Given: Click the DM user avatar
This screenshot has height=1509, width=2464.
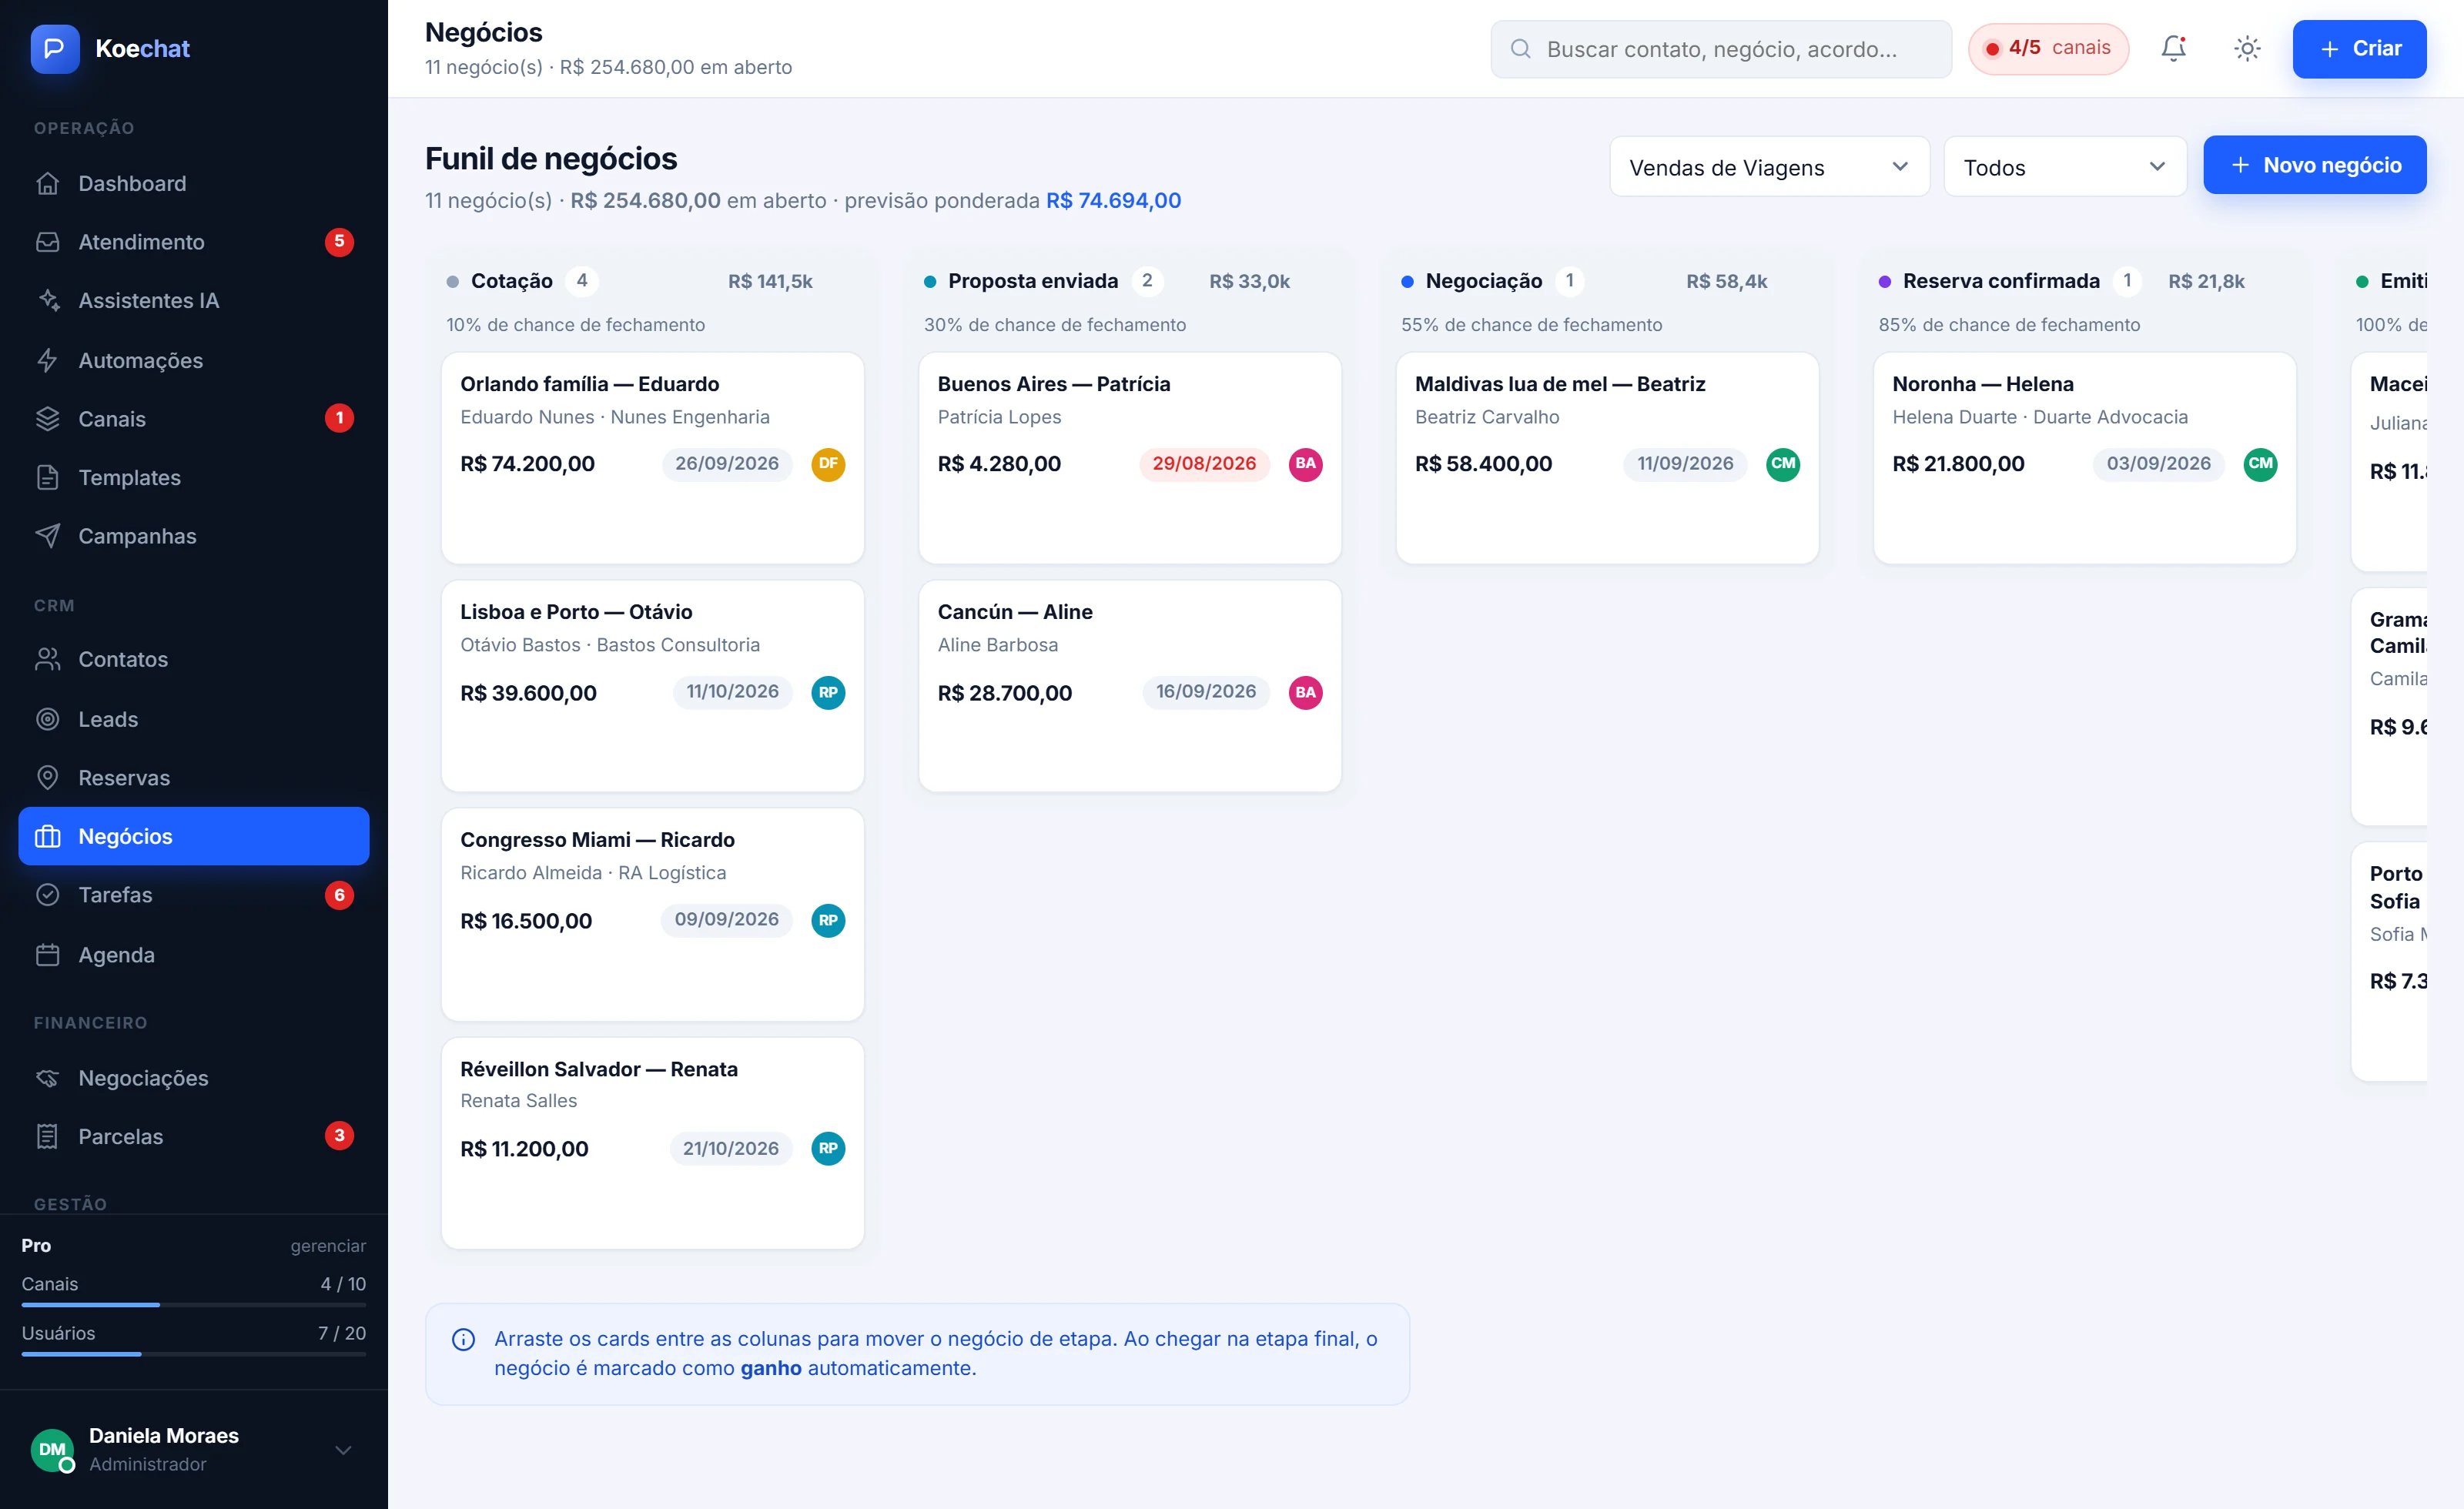Looking at the screenshot, I should (x=52, y=1450).
